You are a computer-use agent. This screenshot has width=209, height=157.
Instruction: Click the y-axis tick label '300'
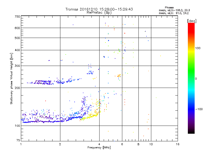click(17, 66)
